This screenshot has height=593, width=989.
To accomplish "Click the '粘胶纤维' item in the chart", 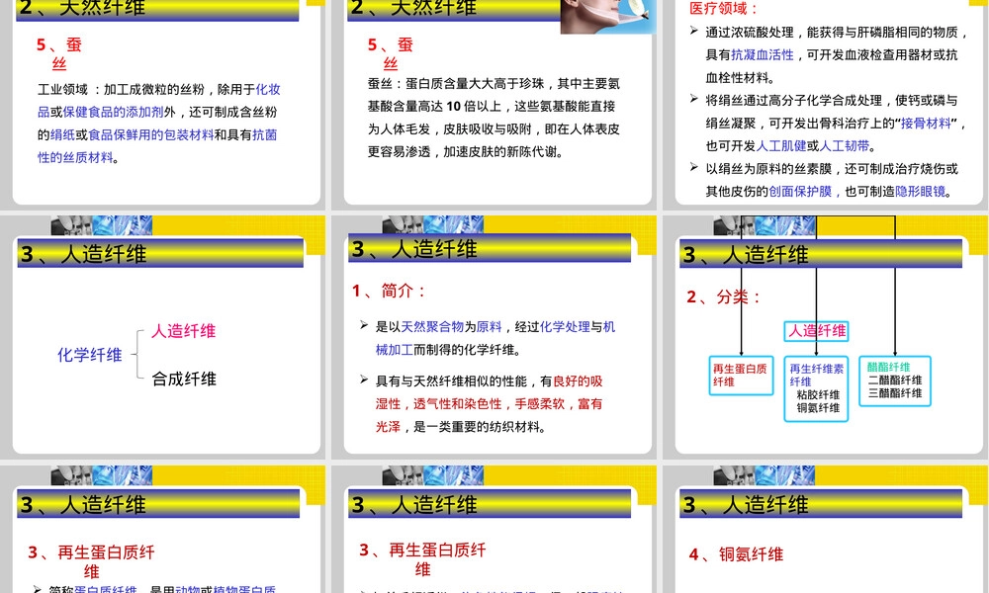I will tap(818, 394).
